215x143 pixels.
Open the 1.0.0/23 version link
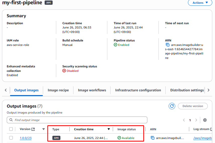point(26,138)
